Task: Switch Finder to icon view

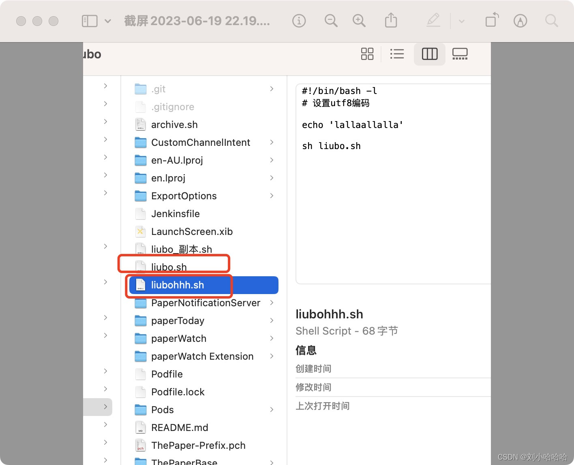Action: point(367,54)
